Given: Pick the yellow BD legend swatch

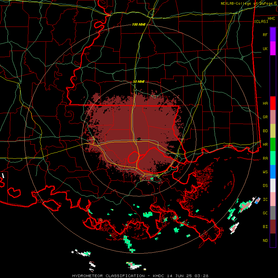Looking at the screenshot, I should pyautogui.click(x=273, y=131).
